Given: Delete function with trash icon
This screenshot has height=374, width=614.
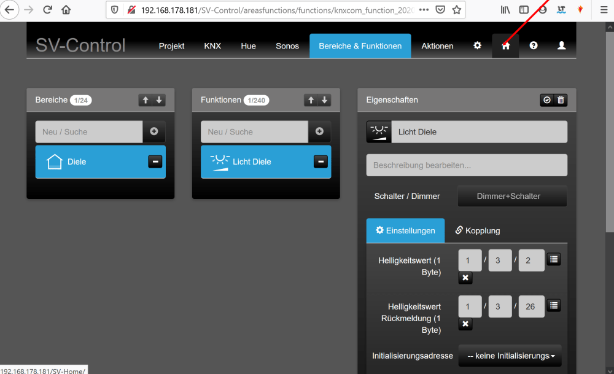Looking at the screenshot, I should pos(561,100).
